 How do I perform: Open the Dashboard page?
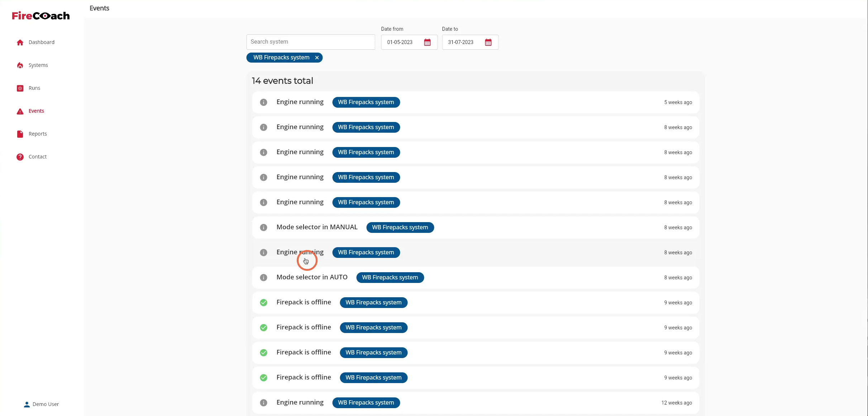tap(42, 42)
